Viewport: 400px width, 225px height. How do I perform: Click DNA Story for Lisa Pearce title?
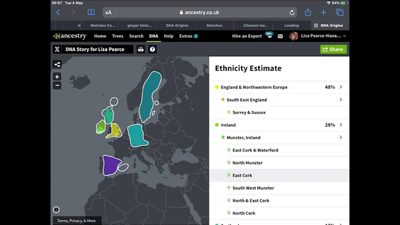[95, 50]
